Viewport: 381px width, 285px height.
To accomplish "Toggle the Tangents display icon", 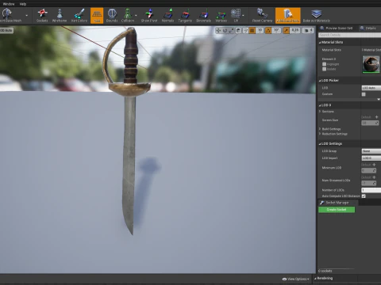I will coord(185,15).
